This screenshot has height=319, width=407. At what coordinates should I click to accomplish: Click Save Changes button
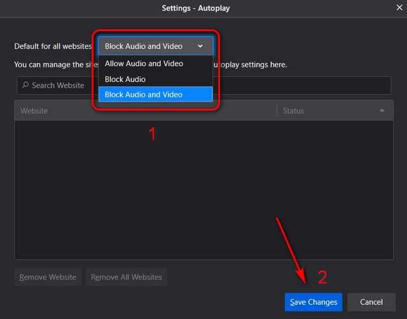314,302
